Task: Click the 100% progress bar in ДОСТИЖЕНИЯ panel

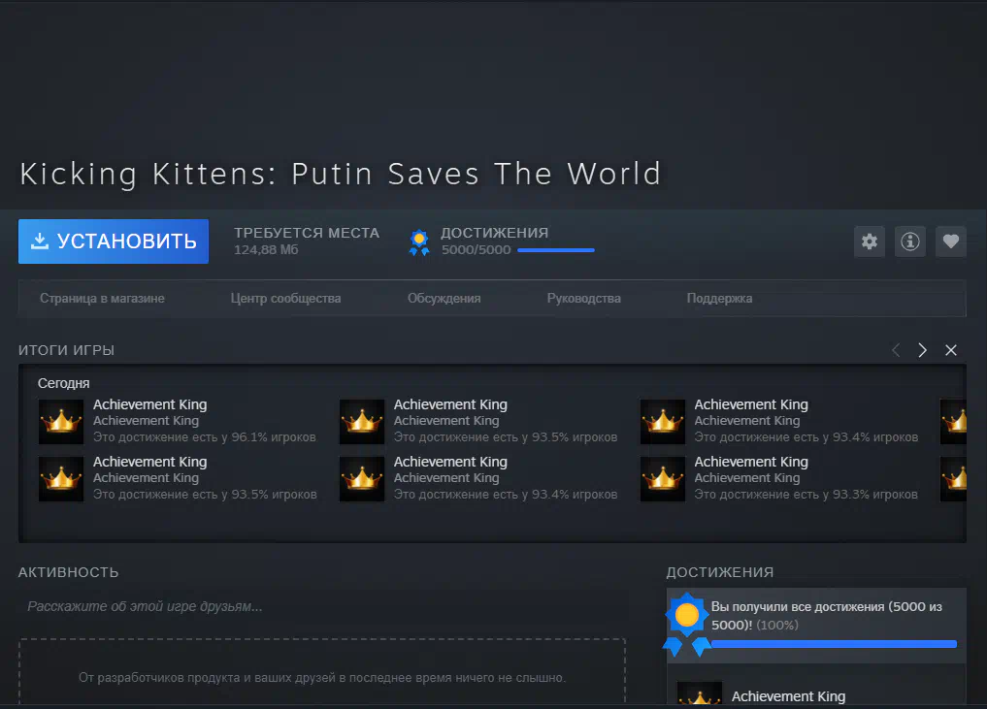Action: [x=834, y=644]
